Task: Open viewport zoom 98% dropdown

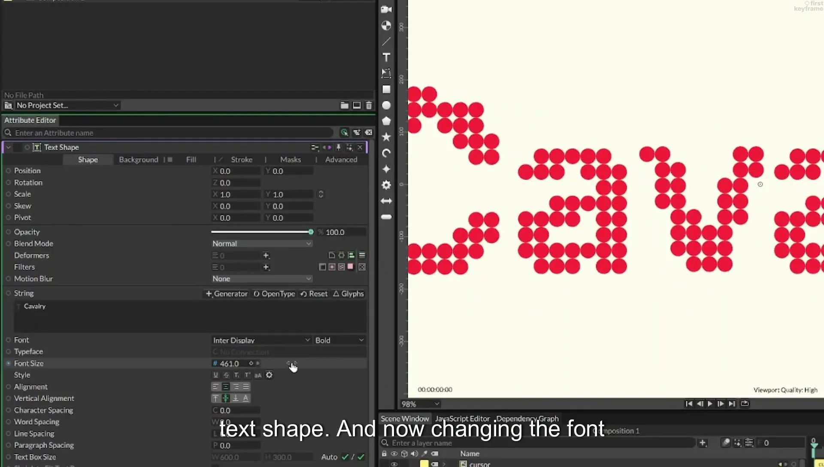Action: (420, 404)
